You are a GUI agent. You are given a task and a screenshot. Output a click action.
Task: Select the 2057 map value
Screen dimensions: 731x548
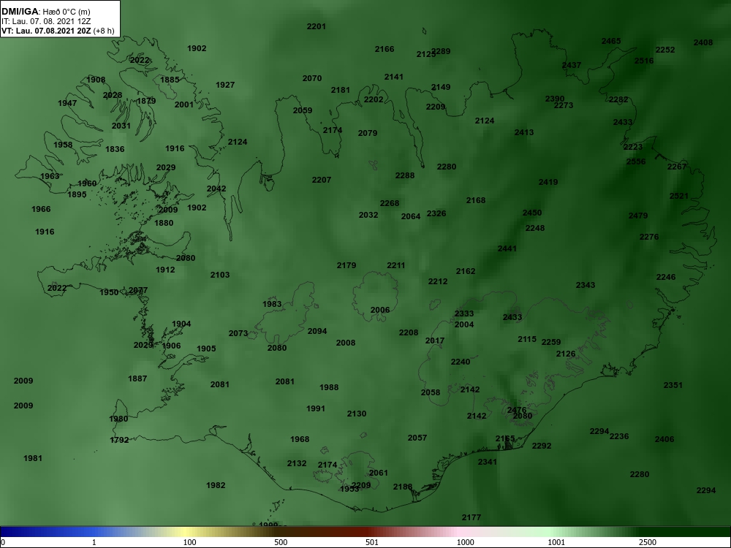(417, 438)
